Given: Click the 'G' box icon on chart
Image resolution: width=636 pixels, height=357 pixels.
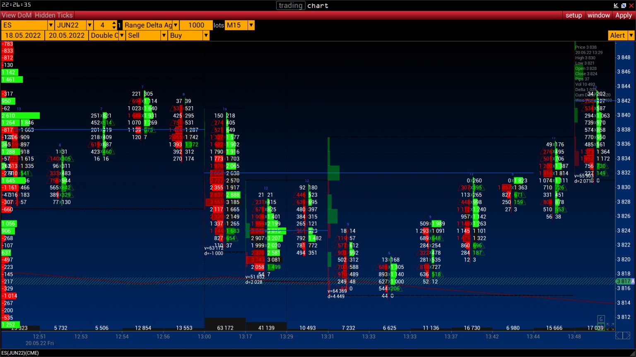Looking at the screenshot, I should pos(601,319).
